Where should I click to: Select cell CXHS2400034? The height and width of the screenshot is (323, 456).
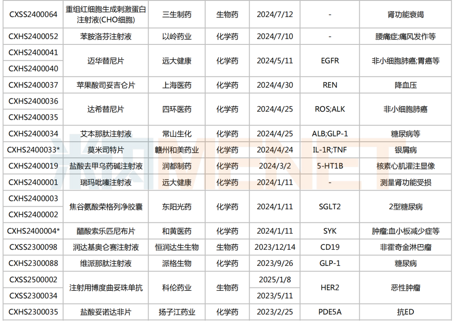pyautogui.click(x=33, y=134)
